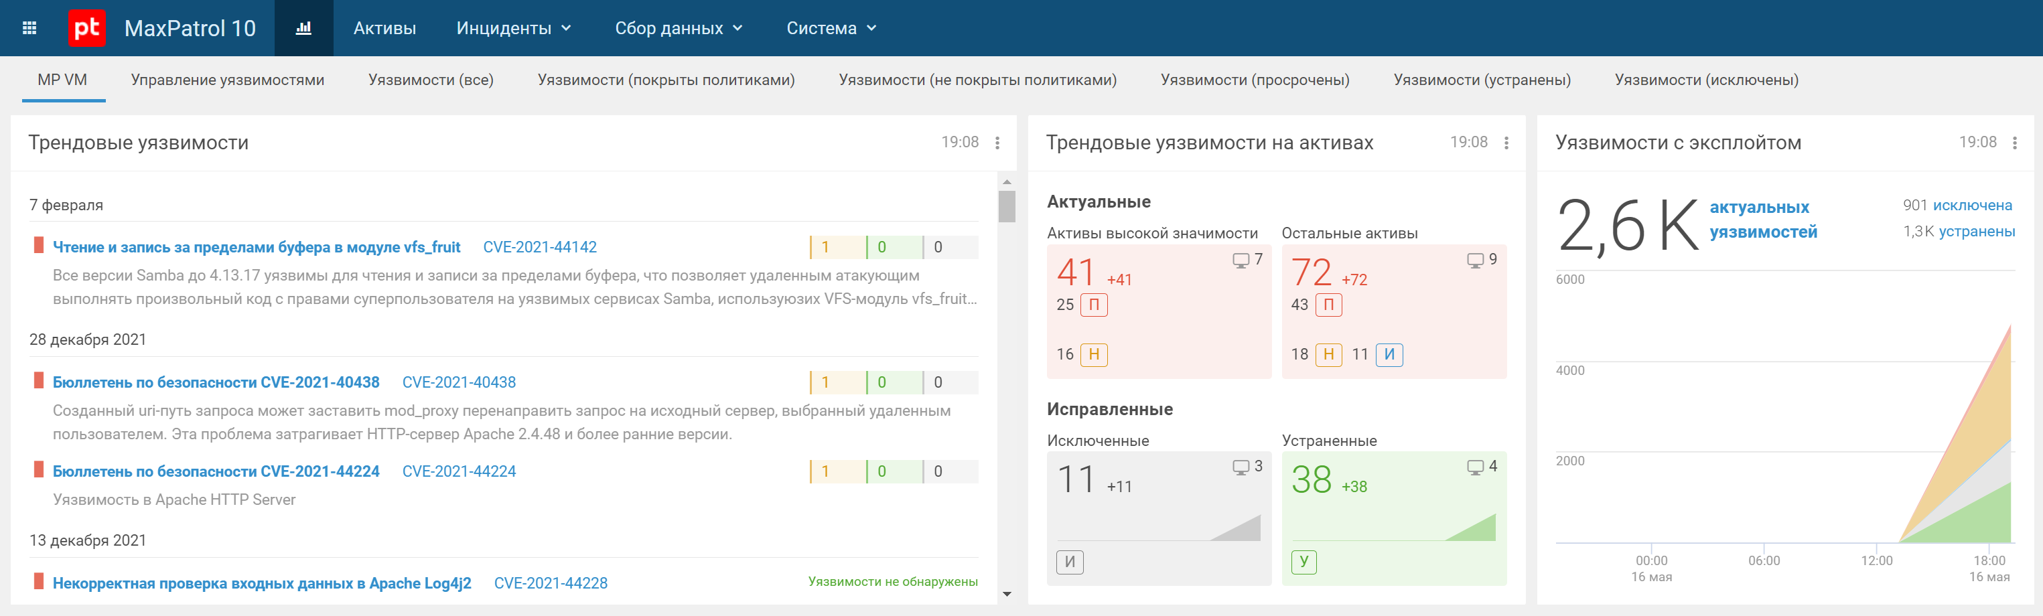Click scrollbar of Трендовые уязвимости panel
The image size is (2043, 616).
pos(1007,206)
